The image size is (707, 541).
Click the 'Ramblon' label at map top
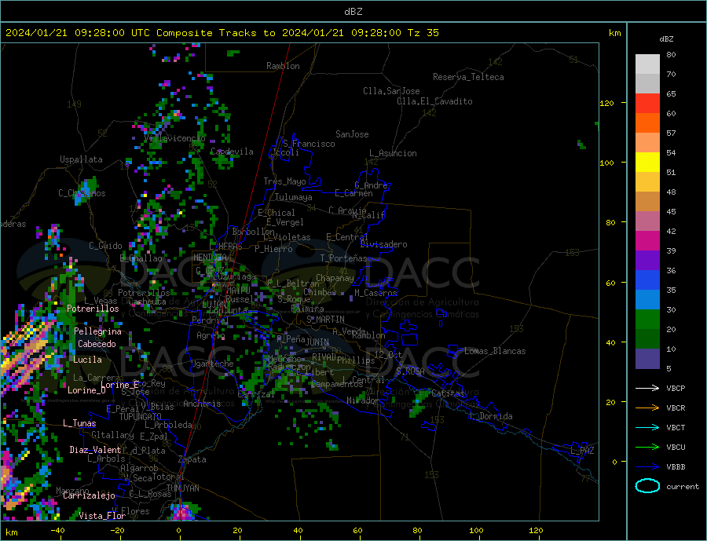tap(283, 66)
